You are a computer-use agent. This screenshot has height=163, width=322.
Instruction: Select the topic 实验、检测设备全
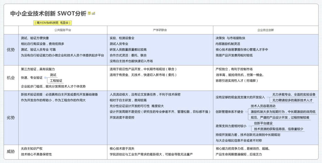click(x=122, y=38)
